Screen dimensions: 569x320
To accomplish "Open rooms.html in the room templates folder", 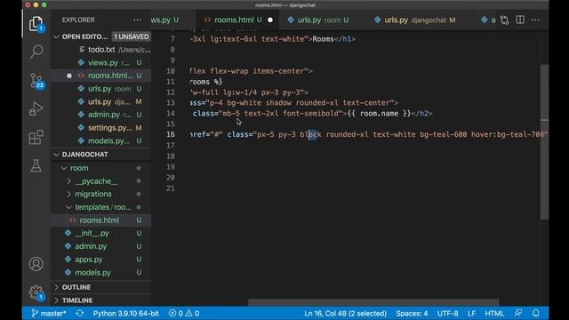I will point(100,220).
